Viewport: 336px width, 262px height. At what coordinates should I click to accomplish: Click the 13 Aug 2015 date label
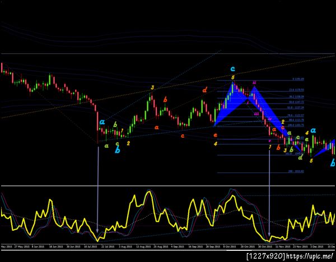tap(143, 246)
